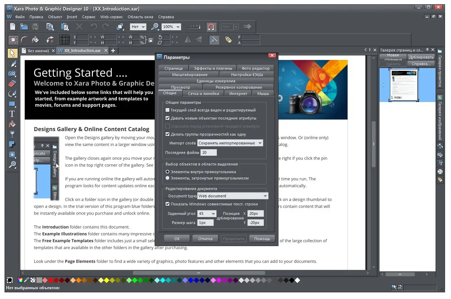Viewport: 451px width, 299px height.
Task: Open a file using the folder icon
Action: click(24, 27)
